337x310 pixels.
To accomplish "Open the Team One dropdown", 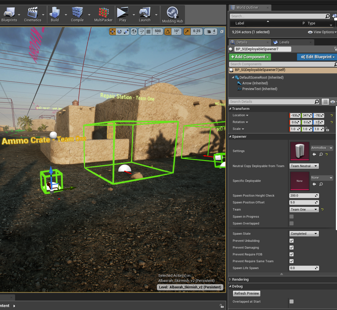I will pos(304,209).
